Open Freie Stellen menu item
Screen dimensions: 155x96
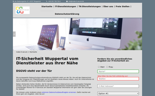(x=122, y=6)
